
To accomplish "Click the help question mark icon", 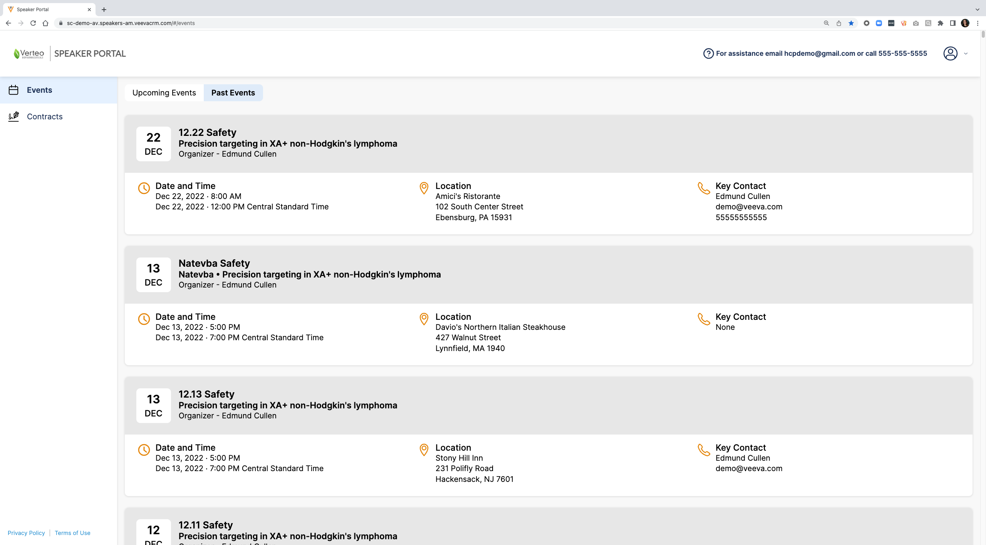I will pyautogui.click(x=708, y=53).
